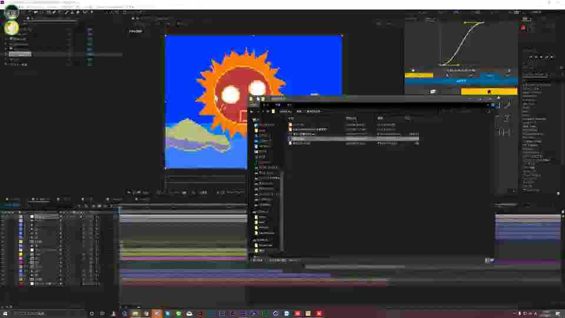Click the yellow star button in curve panel
Screen dimensions: 565x318
[x=489, y=92]
